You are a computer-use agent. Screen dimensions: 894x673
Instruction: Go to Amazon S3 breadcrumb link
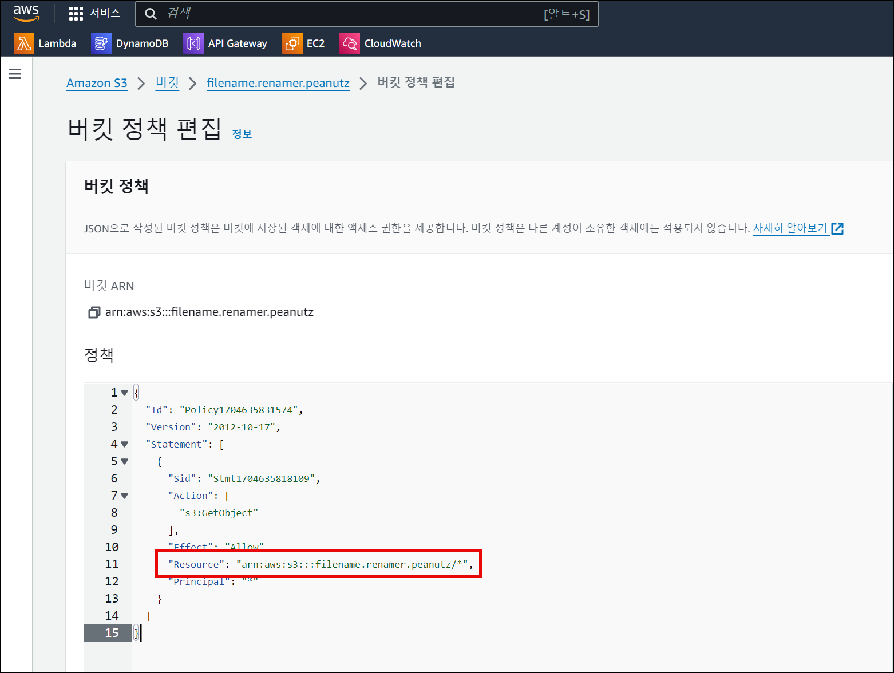[97, 83]
